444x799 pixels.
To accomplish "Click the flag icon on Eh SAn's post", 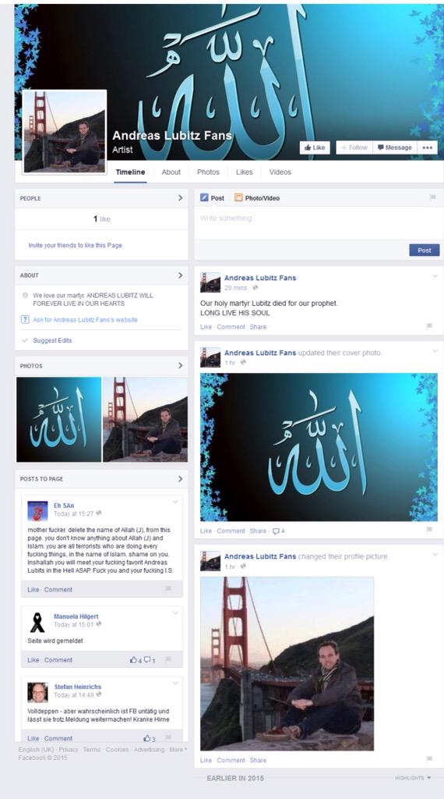I will point(167,589).
